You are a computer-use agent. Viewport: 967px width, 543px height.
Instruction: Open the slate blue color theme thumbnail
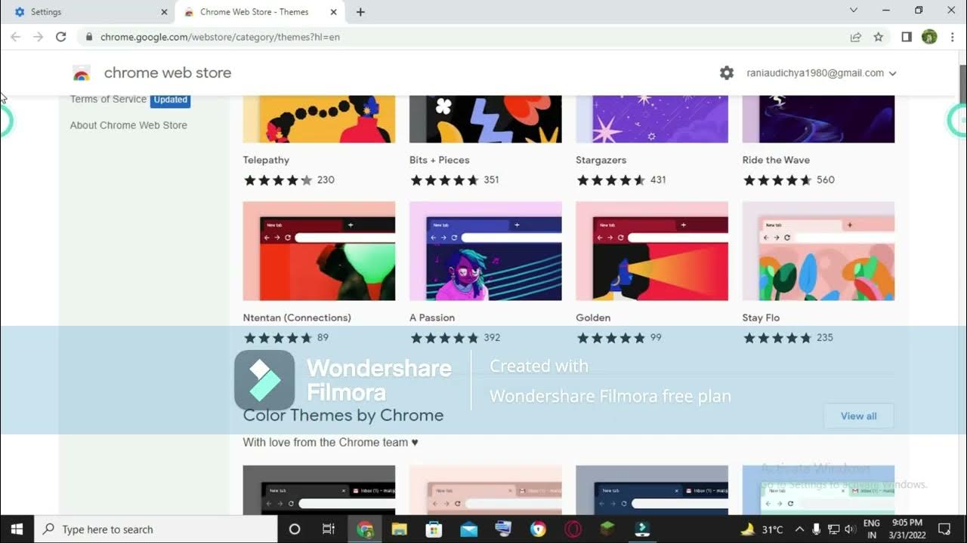click(652, 489)
